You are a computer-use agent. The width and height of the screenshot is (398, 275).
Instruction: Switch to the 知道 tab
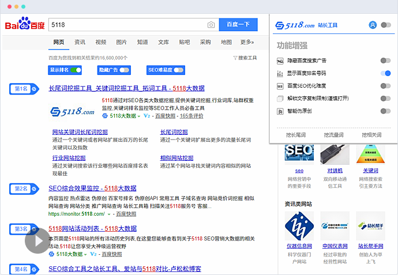[142, 42]
